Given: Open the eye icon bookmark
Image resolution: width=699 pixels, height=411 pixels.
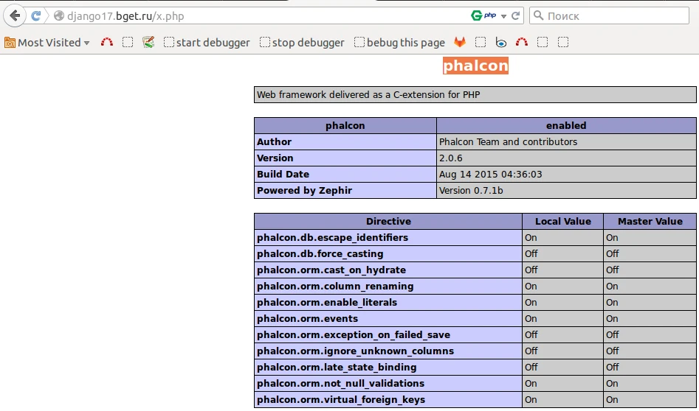Looking at the screenshot, I should coord(501,43).
